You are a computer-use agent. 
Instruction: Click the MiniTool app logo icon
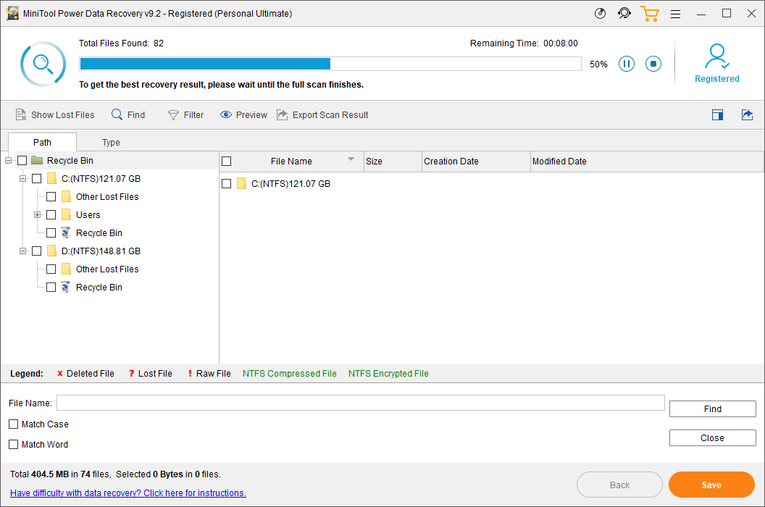click(x=12, y=14)
